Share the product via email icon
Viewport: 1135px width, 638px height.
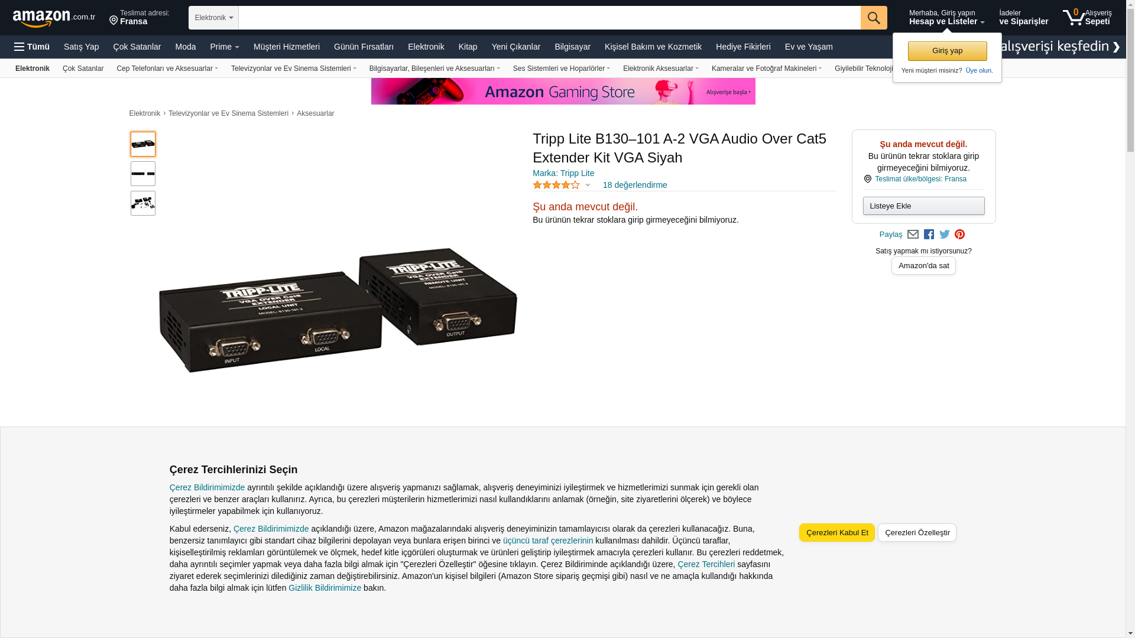tap(913, 235)
